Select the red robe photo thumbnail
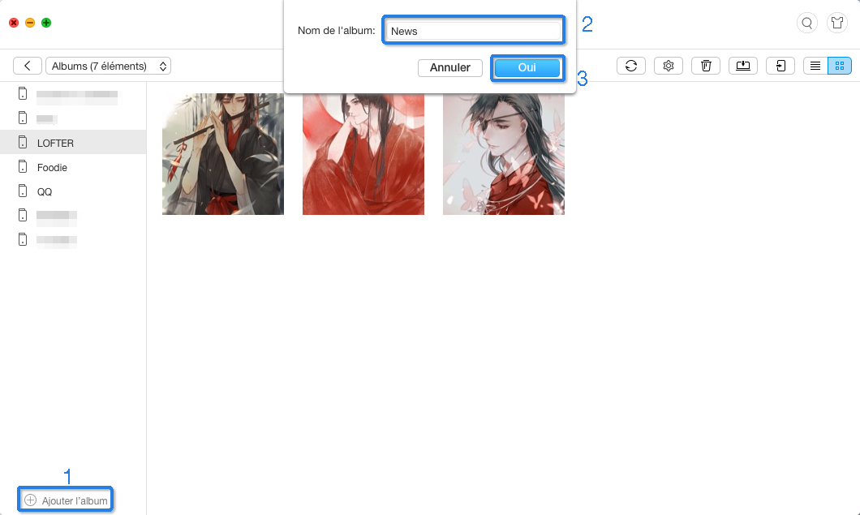The image size is (860, 515). coord(363,153)
